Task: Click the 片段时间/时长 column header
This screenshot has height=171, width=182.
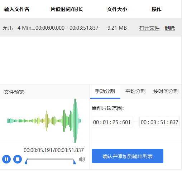Action: [x=67, y=9]
